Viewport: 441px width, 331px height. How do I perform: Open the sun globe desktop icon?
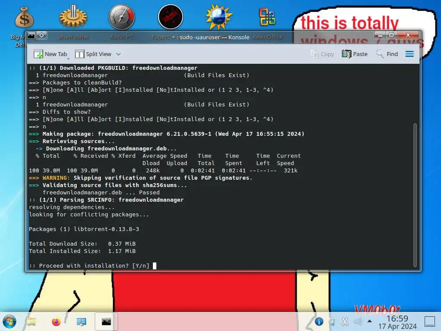(x=219, y=17)
